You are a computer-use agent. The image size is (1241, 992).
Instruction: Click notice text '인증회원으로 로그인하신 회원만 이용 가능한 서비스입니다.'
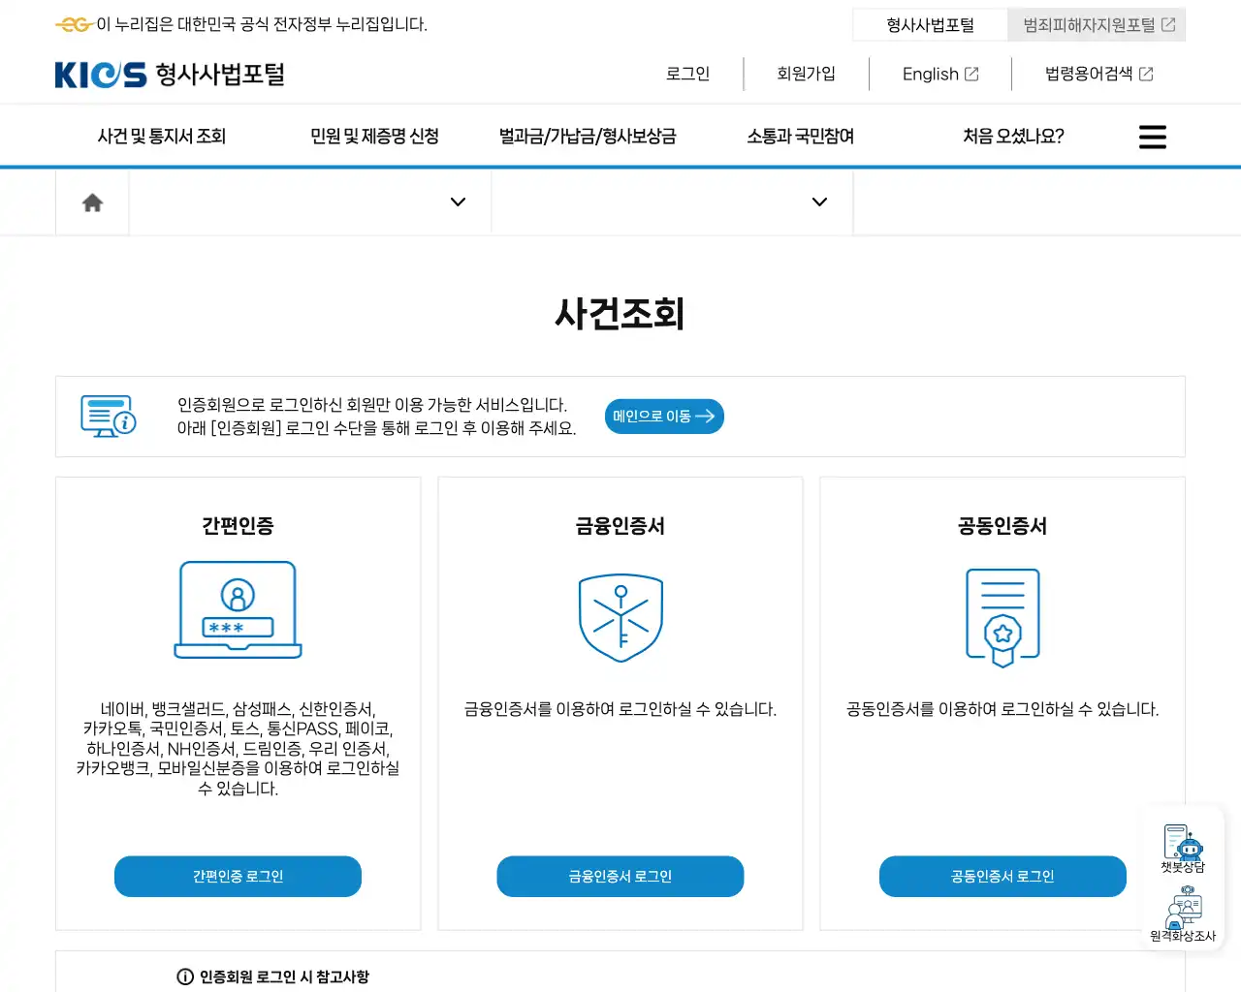point(372,405)
